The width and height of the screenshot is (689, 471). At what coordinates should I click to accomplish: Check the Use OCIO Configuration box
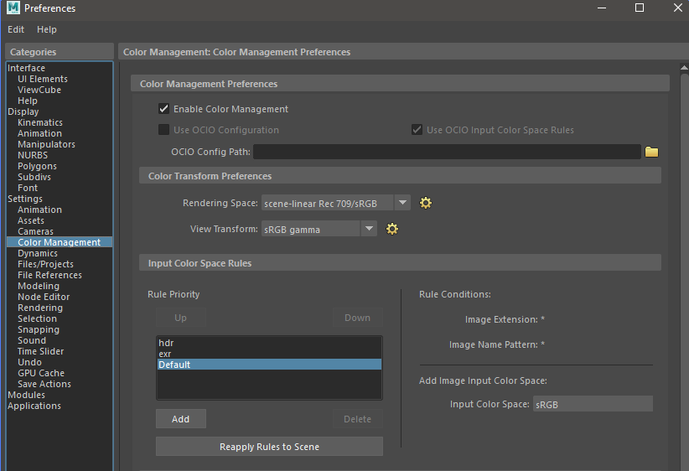pyautogui.click(x=164, y=130)
